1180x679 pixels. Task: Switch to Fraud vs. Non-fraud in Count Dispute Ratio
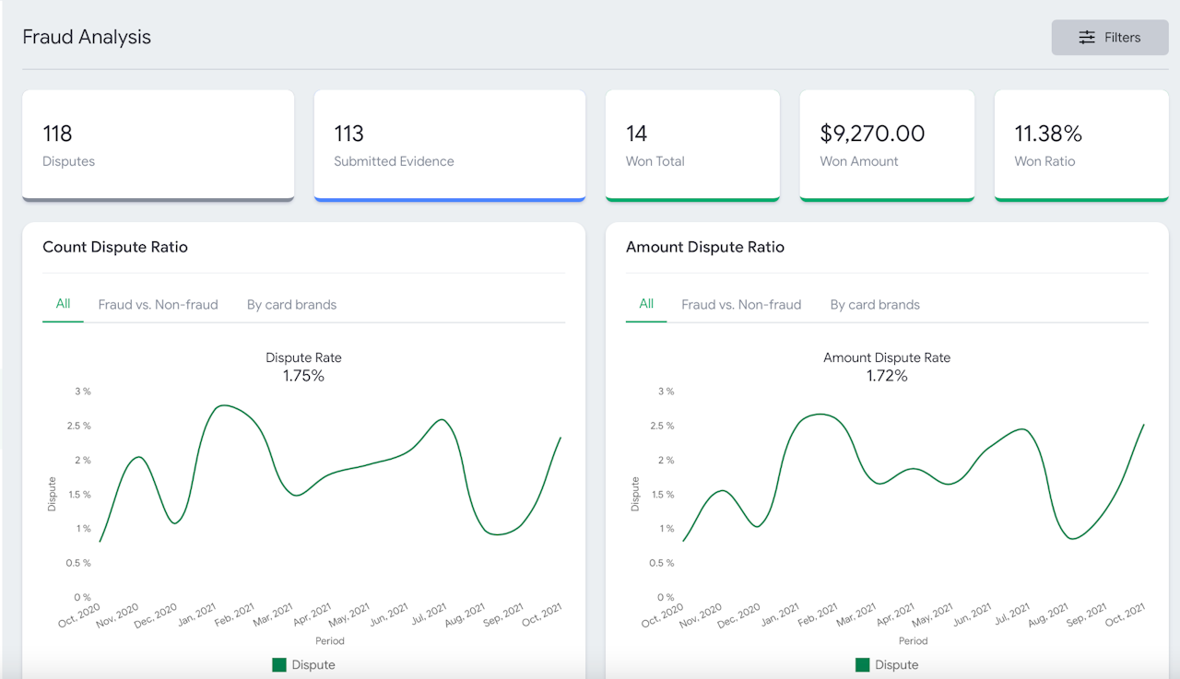[158, 305]
